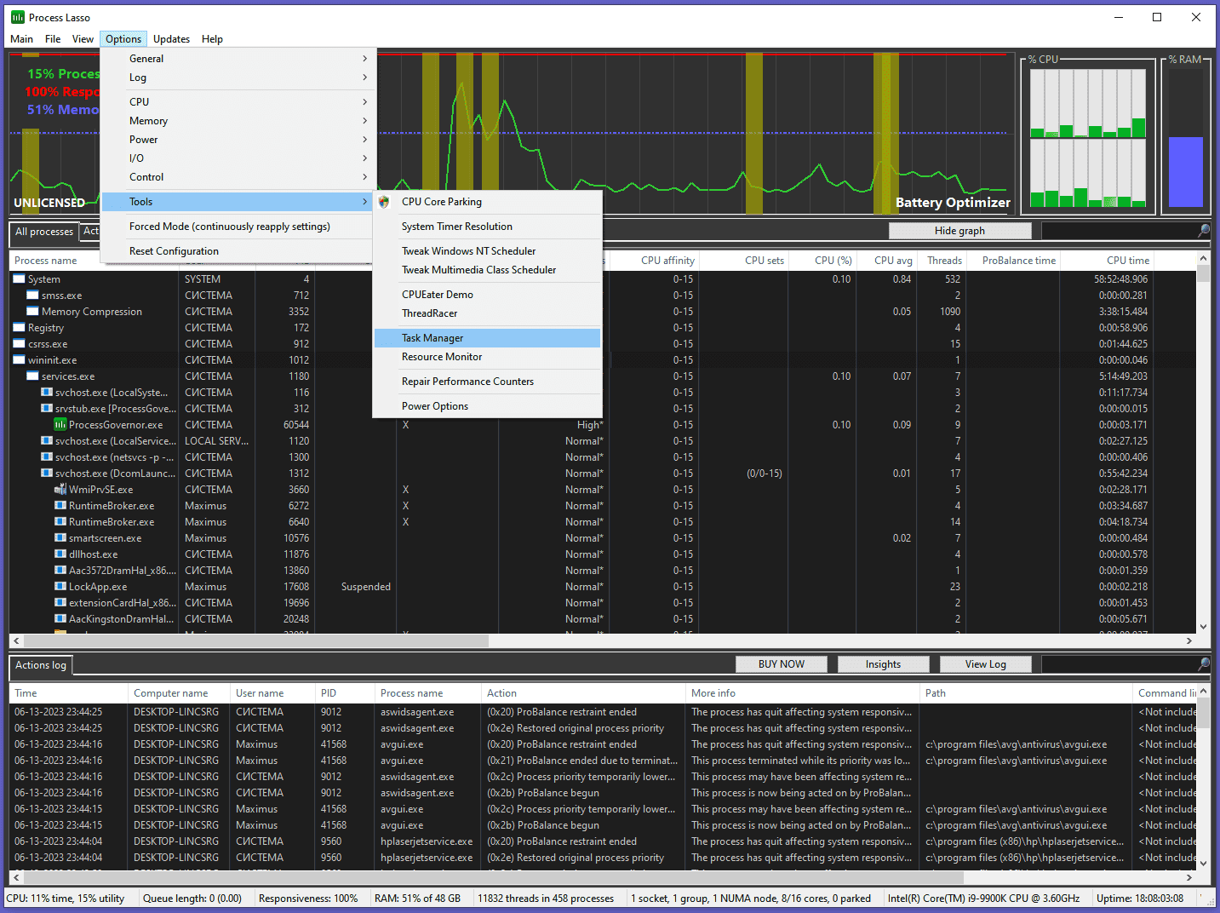Click the LockApp.exe process icon
Viewport: 1220px width, 913px height.
coord(60,587)
